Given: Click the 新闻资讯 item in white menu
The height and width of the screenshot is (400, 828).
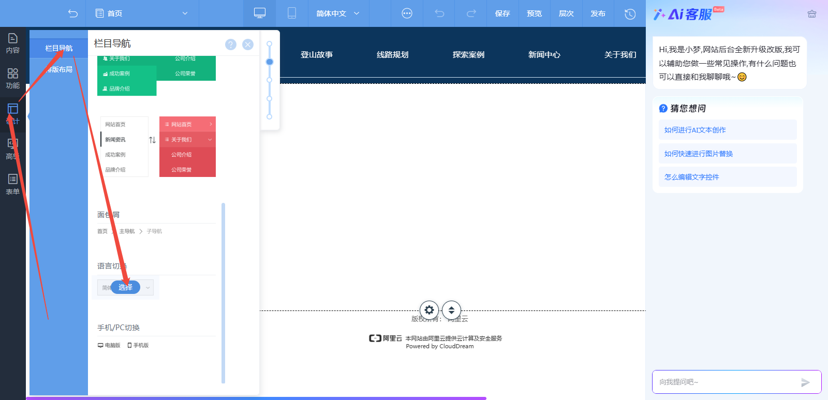Looking at the screenshot, I should pyautogui.click(x=115, y=140).
